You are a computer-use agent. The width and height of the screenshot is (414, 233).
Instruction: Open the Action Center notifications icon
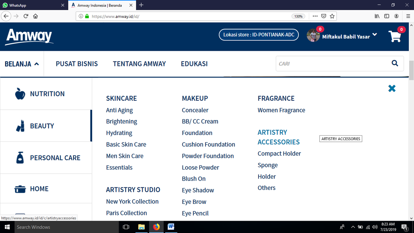(404, 227)
